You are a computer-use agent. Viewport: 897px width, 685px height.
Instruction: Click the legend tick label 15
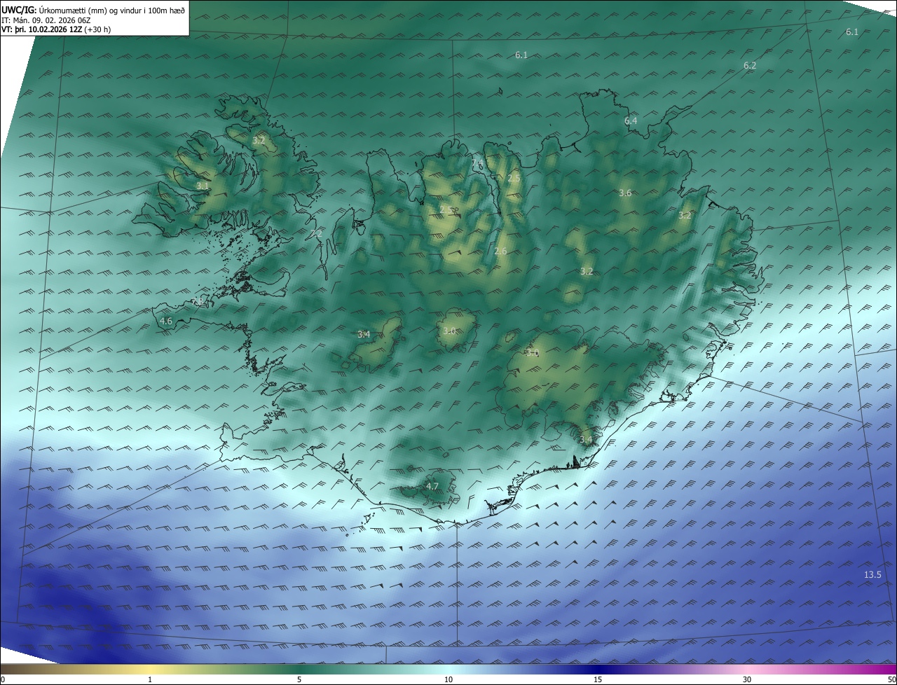point(598,679)
